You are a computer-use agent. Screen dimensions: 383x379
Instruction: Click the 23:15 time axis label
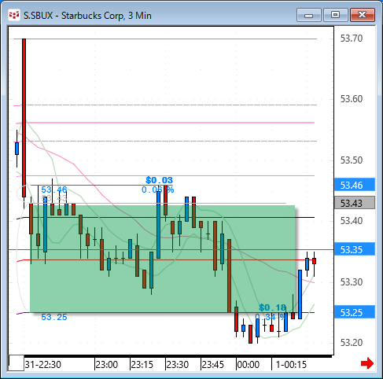tap(142, 364)
